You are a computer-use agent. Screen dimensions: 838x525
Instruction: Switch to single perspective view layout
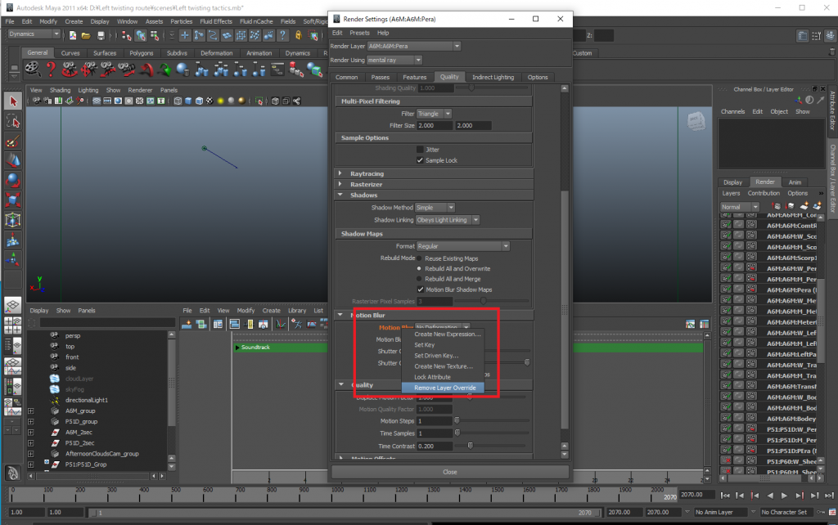click(x=13, y=306)
